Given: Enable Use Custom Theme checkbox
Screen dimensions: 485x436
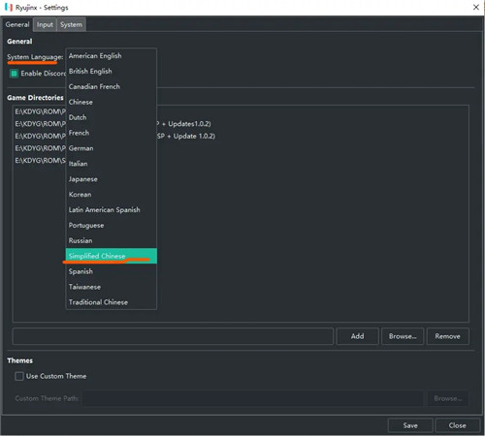Looking at the screenshot, I should pos(19,376).
